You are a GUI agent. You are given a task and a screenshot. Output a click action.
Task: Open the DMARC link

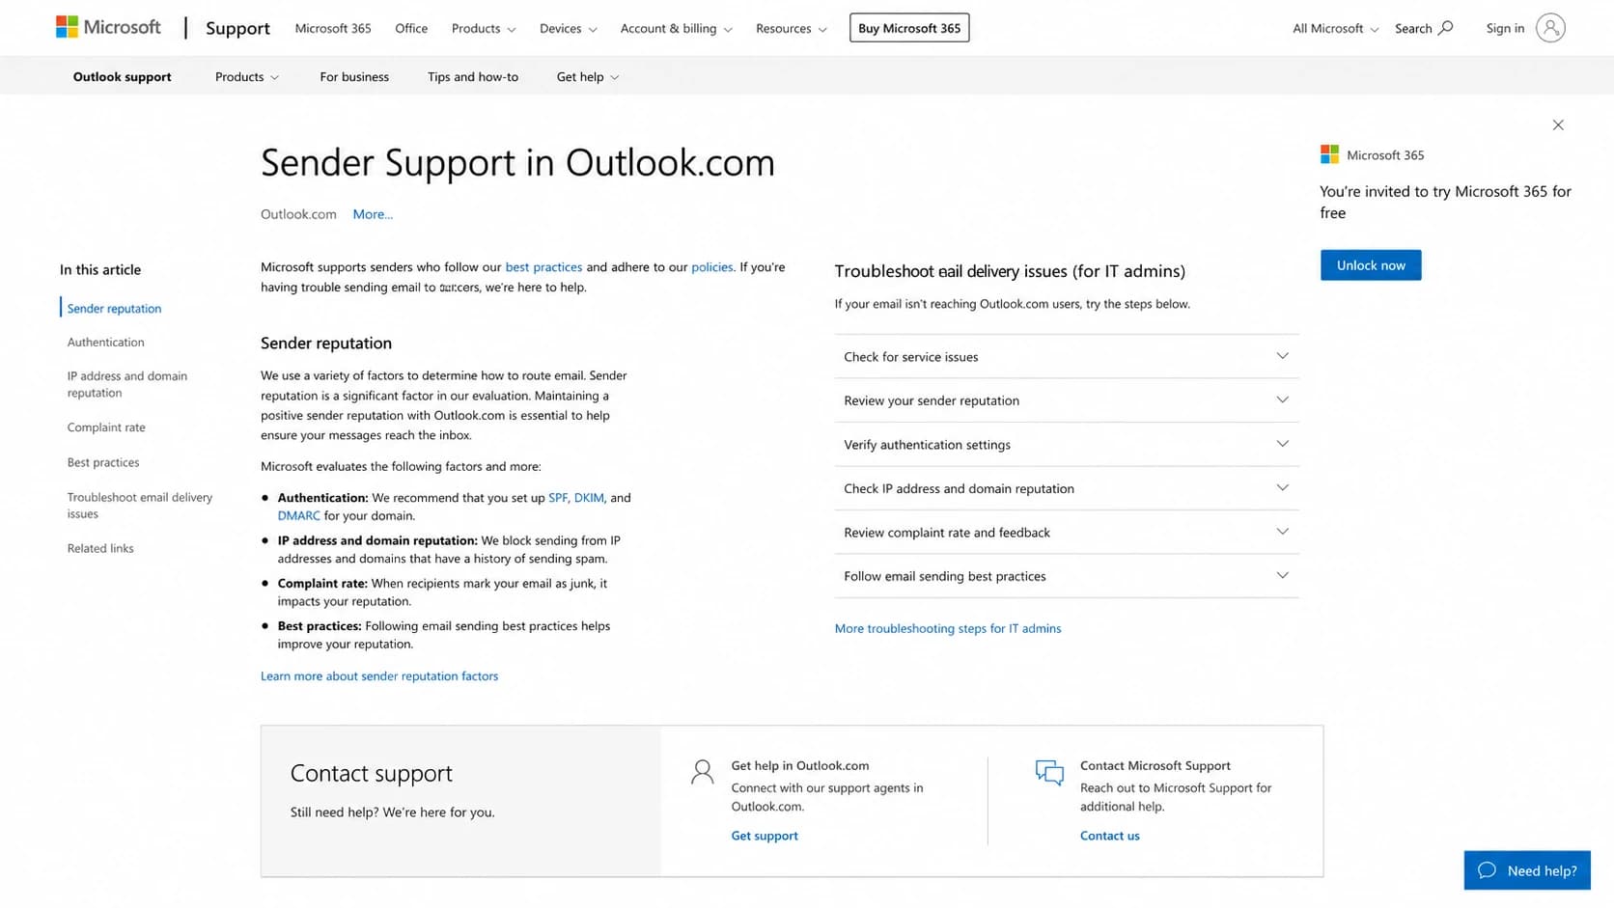coord(298,515)
